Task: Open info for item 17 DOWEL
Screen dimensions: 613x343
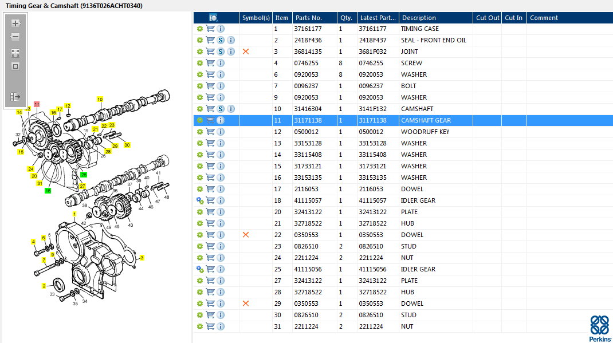Action: [221, 189]
